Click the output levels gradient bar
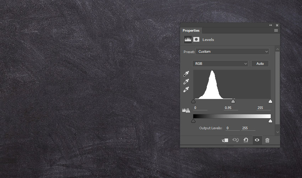302x178 pixels. click(232, 116)
